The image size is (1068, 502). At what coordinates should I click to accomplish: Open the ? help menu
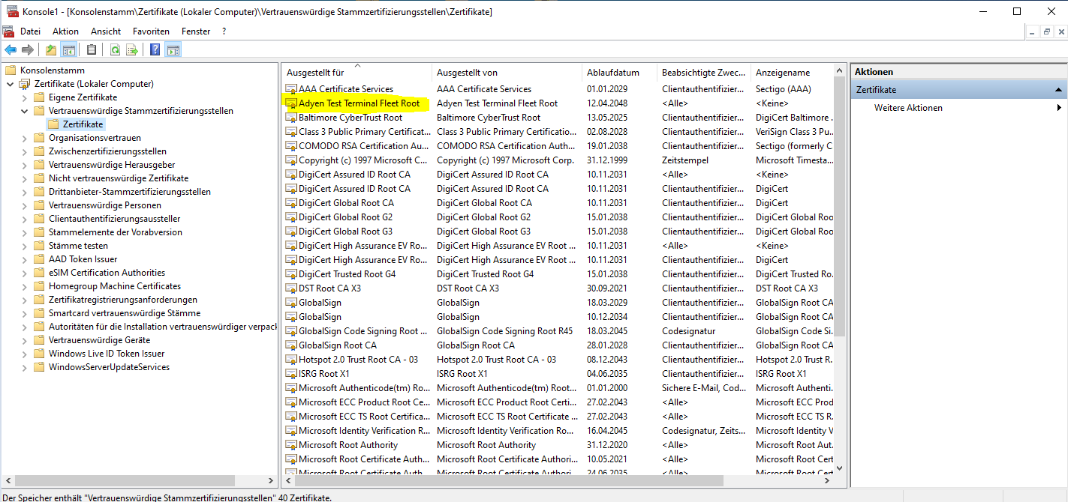[x=224, y=31]
